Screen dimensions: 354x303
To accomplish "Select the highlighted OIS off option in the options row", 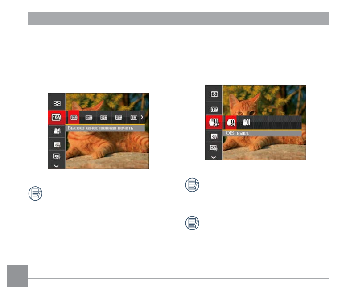I will pyautogui.click(x=231, y=123).
